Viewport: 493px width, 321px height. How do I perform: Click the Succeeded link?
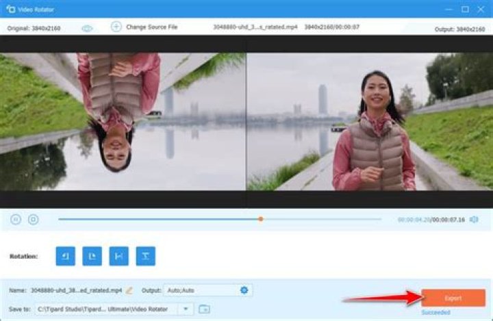tap(435, 313)
